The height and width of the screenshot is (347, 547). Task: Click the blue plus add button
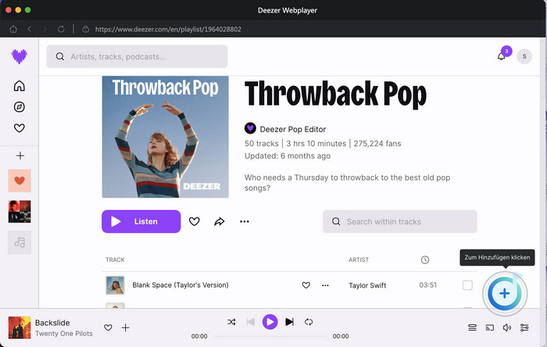click(x=505, y=294)
